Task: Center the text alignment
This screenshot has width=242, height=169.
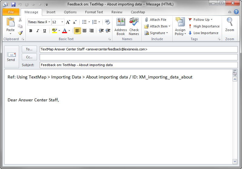Action: [84, 31]
